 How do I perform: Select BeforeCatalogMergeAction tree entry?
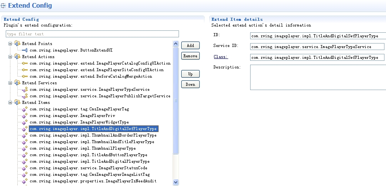90,77
